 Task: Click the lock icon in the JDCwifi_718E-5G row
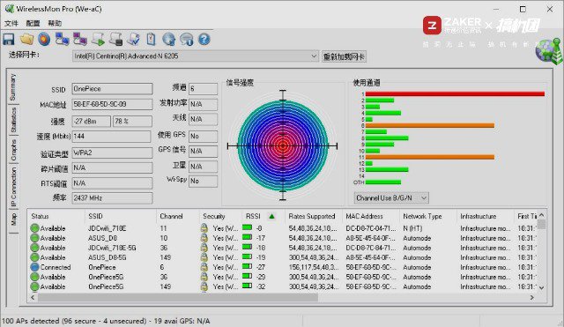coord(204,248)
